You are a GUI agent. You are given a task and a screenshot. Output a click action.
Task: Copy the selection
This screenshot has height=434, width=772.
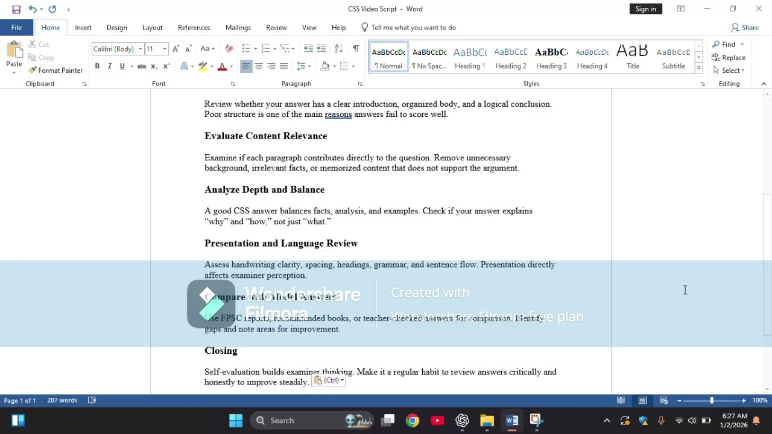tap(41, 58)
